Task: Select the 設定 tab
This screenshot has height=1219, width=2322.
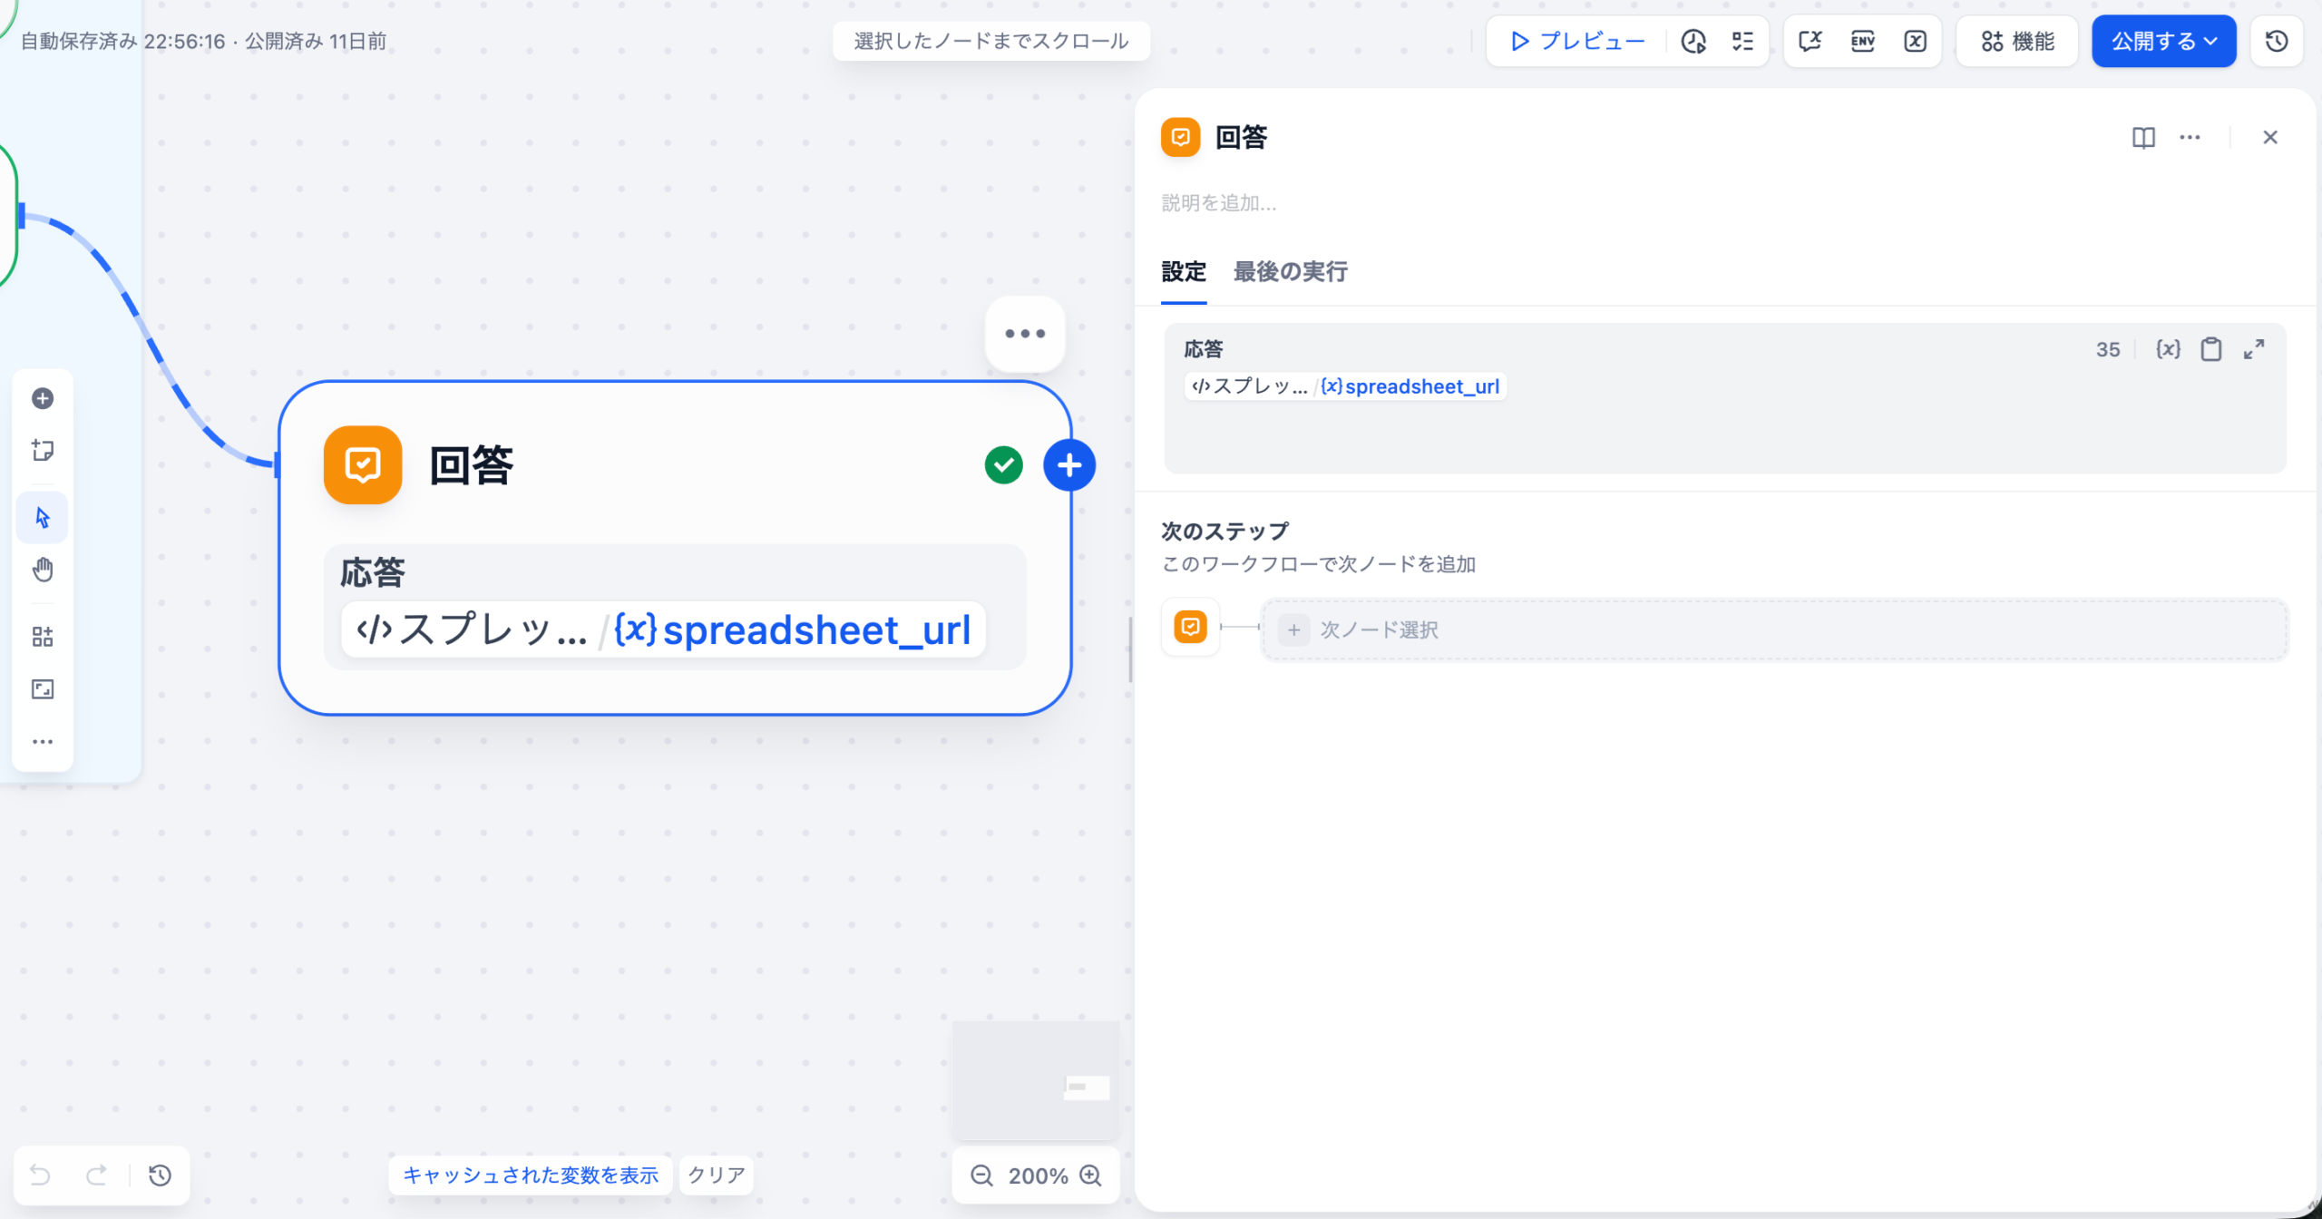Action: (1184, 271)
